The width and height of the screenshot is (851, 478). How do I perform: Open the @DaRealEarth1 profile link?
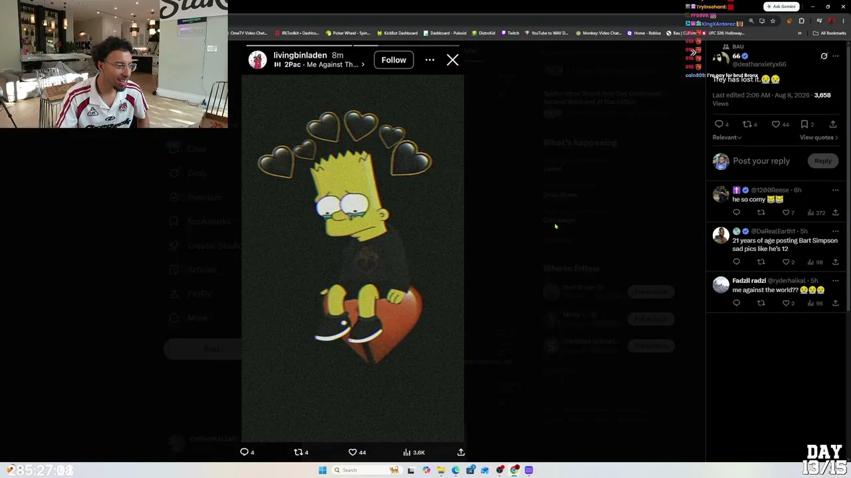(x=773, y=232)
